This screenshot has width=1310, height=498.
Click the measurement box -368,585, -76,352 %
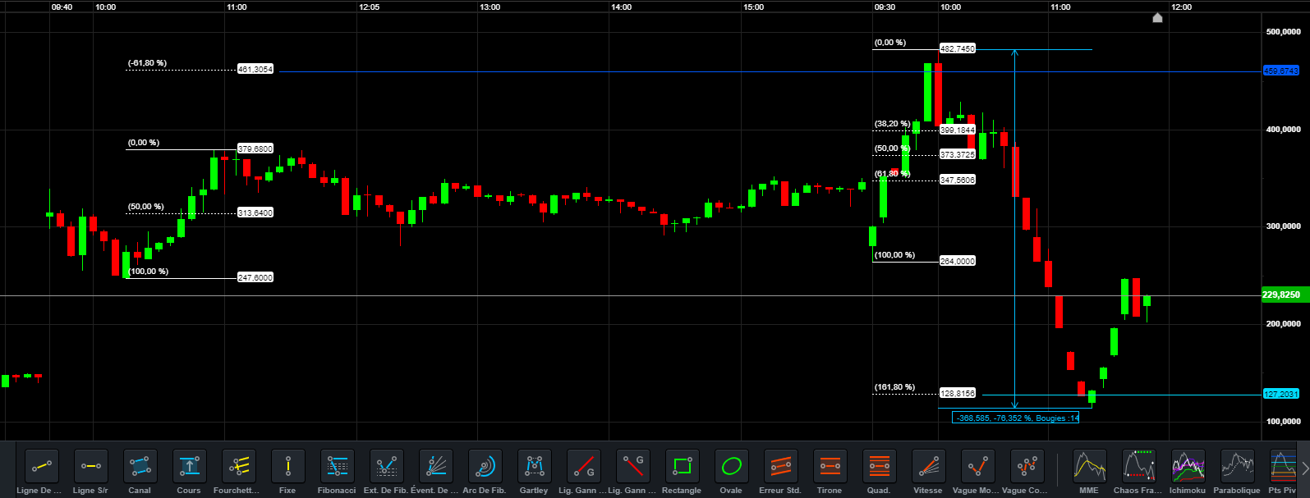1016,418
